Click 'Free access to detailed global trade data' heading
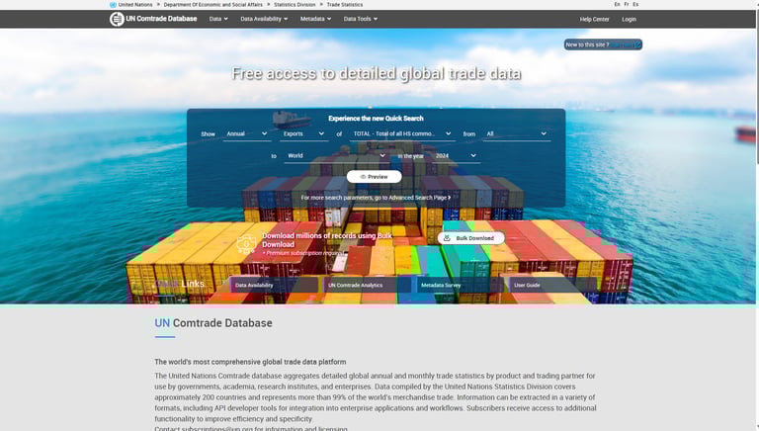This screenshot has height=431, width=759. (377, 73)
